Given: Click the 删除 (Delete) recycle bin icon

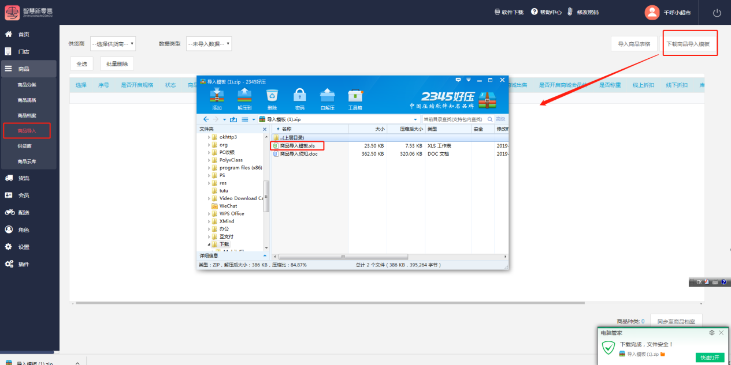Looking at the screenshot, I should [272, 95].
